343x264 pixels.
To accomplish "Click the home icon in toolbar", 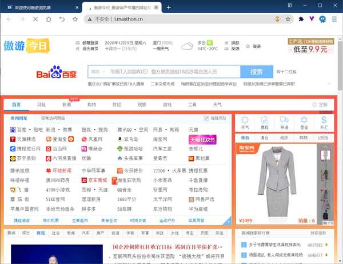I will 50,19.
